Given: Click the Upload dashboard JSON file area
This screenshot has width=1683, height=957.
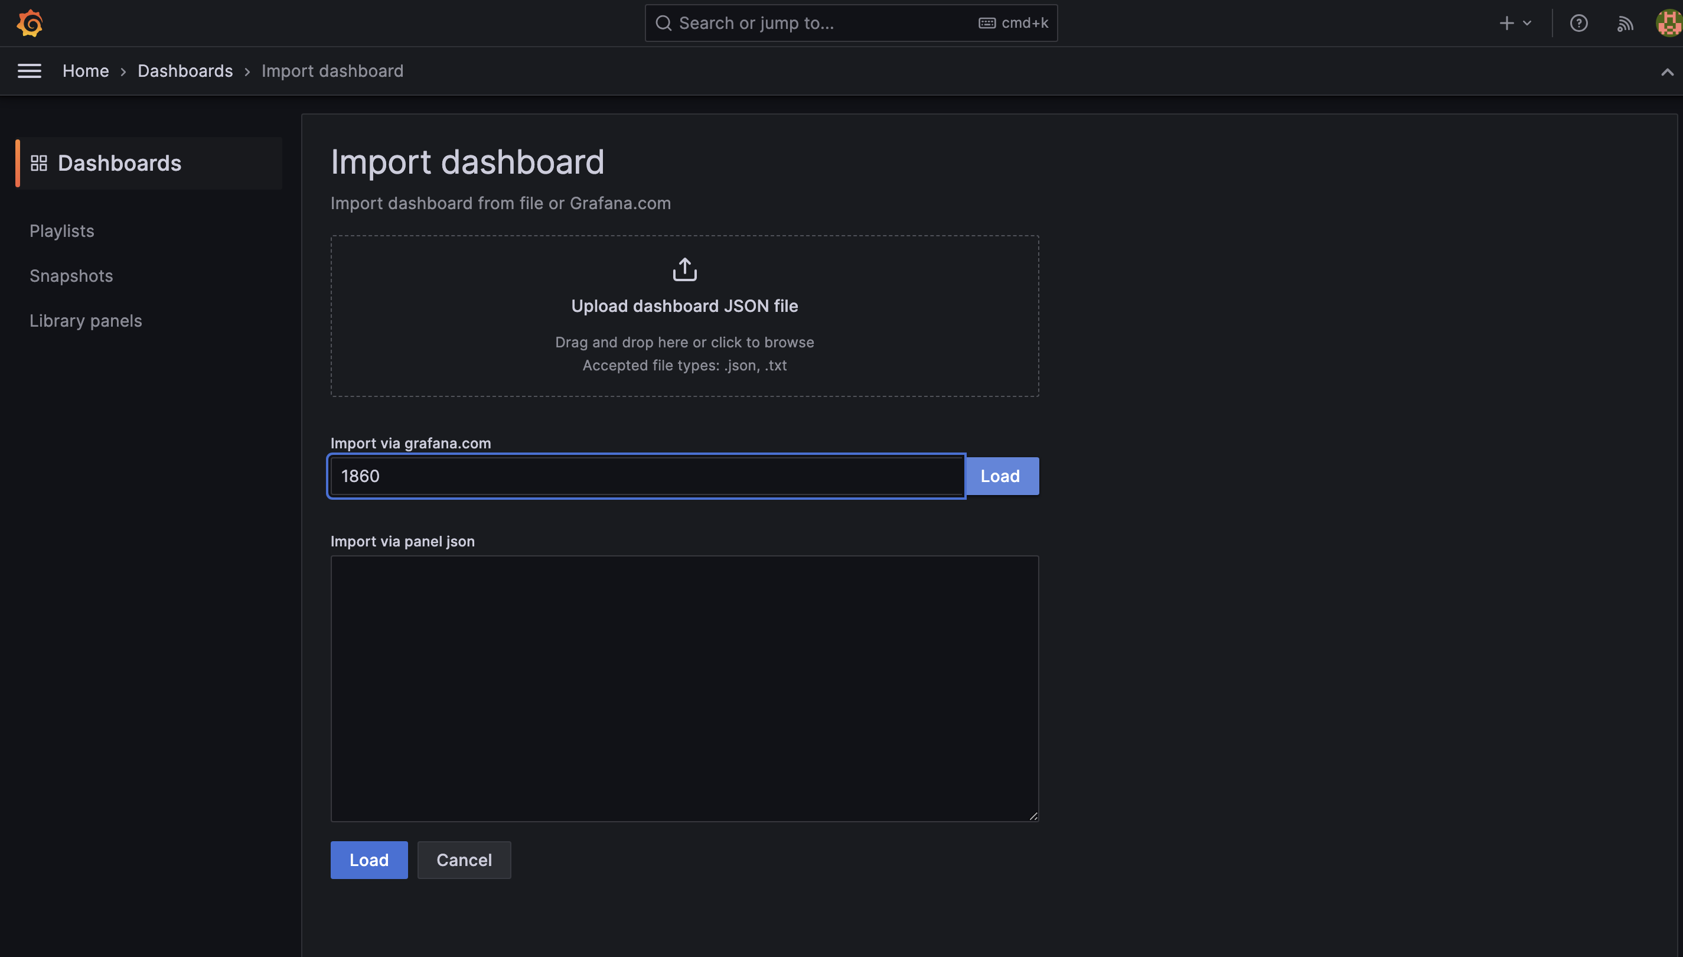Looking at the screenshot, I should pos(684,315).
